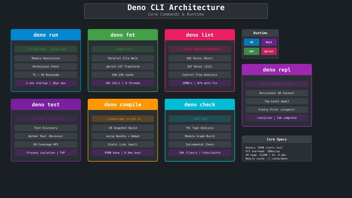Select the deno check card header
This screenshot has height=198, width=352.
click(x=200, y=105)
